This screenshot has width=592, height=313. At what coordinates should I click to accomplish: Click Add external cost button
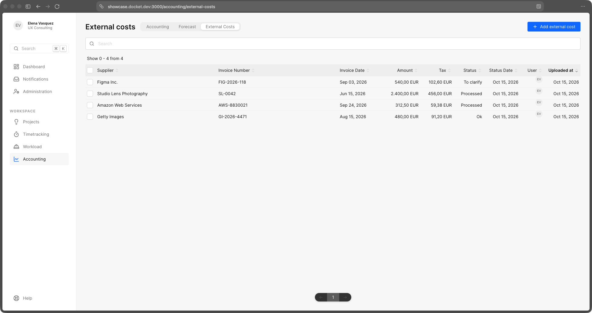coord(554,27)
